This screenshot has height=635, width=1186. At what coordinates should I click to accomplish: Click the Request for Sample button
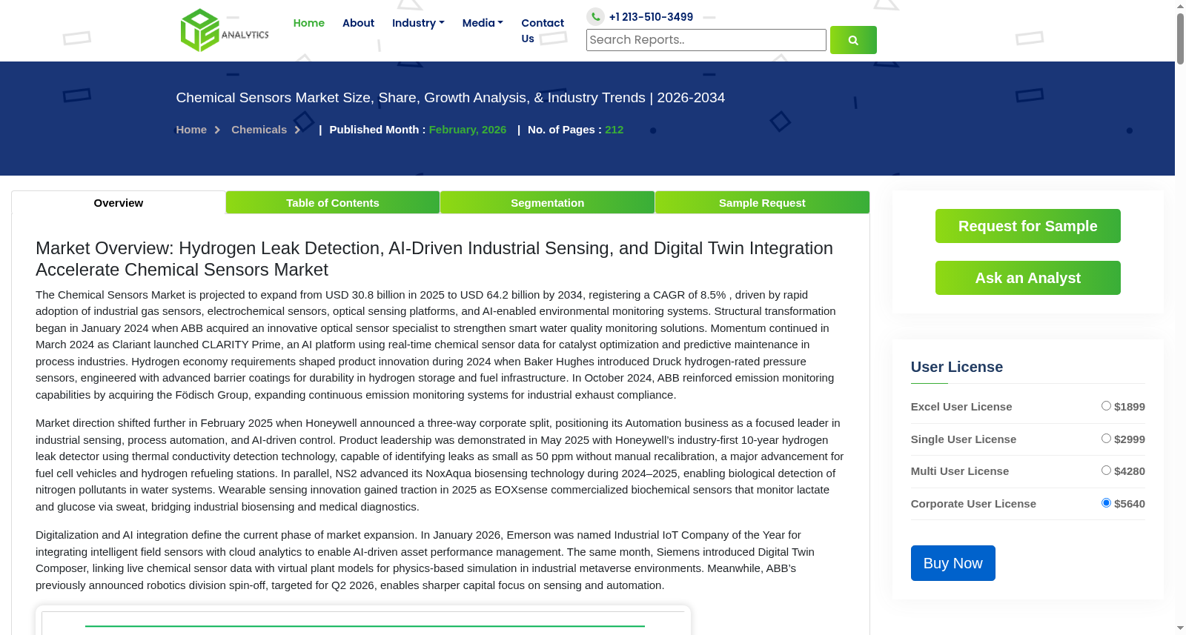[x=1028, y=226]
